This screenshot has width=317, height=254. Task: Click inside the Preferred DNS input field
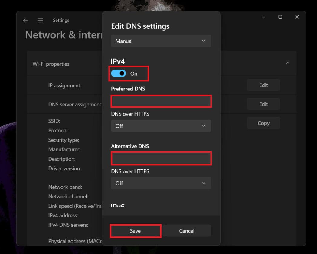(161, 101)
